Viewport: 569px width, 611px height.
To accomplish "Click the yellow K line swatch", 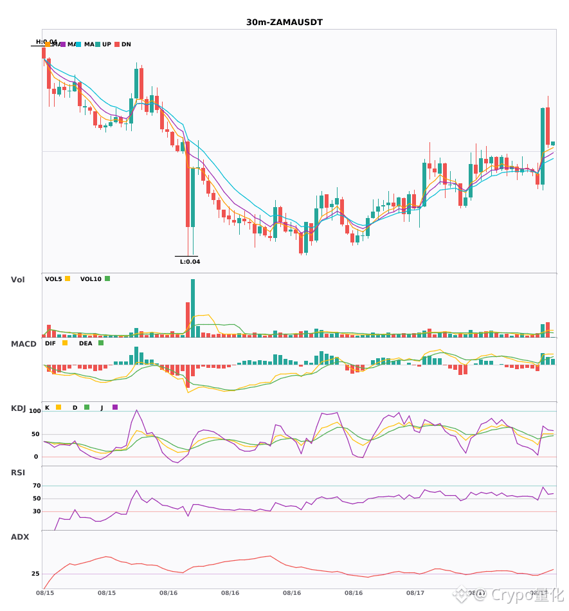I will pos(59,407).
